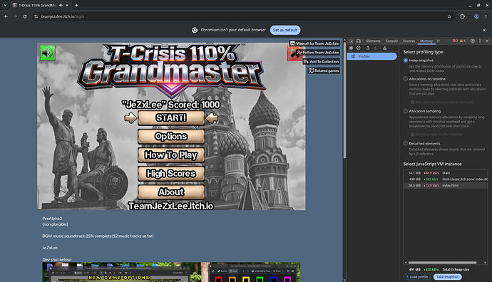Go back with the browser back arrow

[6, 16]
